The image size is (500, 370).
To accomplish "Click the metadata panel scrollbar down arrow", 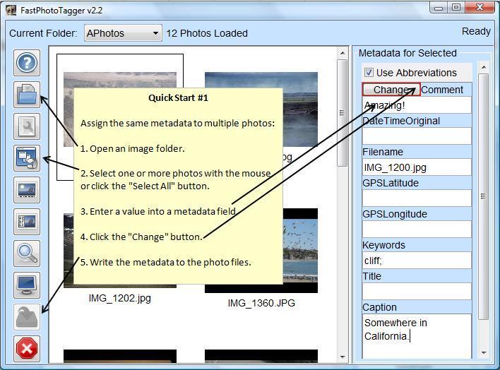I will pos(484,352).
